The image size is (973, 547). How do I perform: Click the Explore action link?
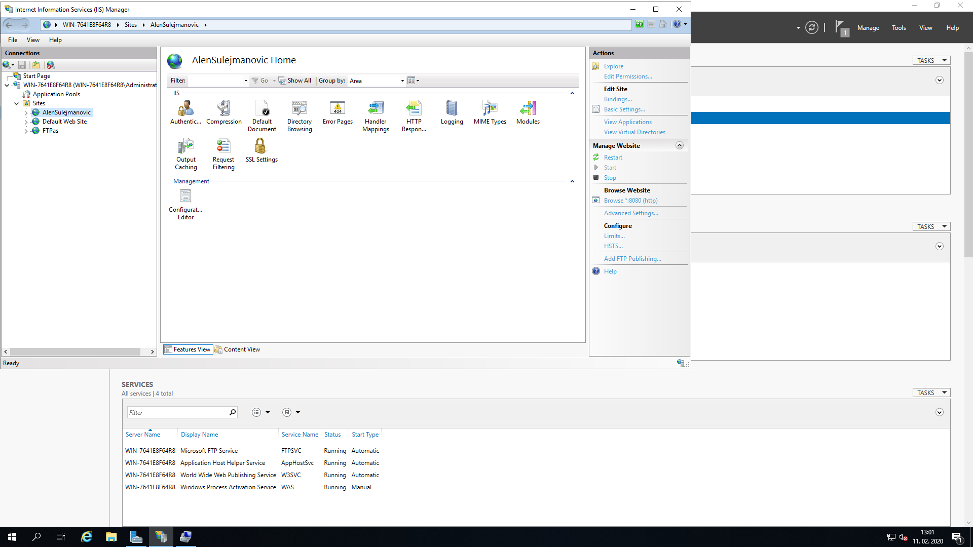click(x=613, y=66)
